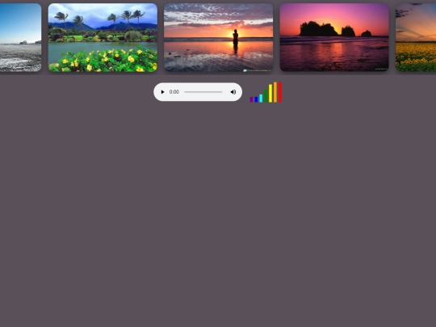Image resolution: width=436 pixels, height=327 pixels.
Task: Open the pink sunset rock islands photo
Action: (334, 37)
